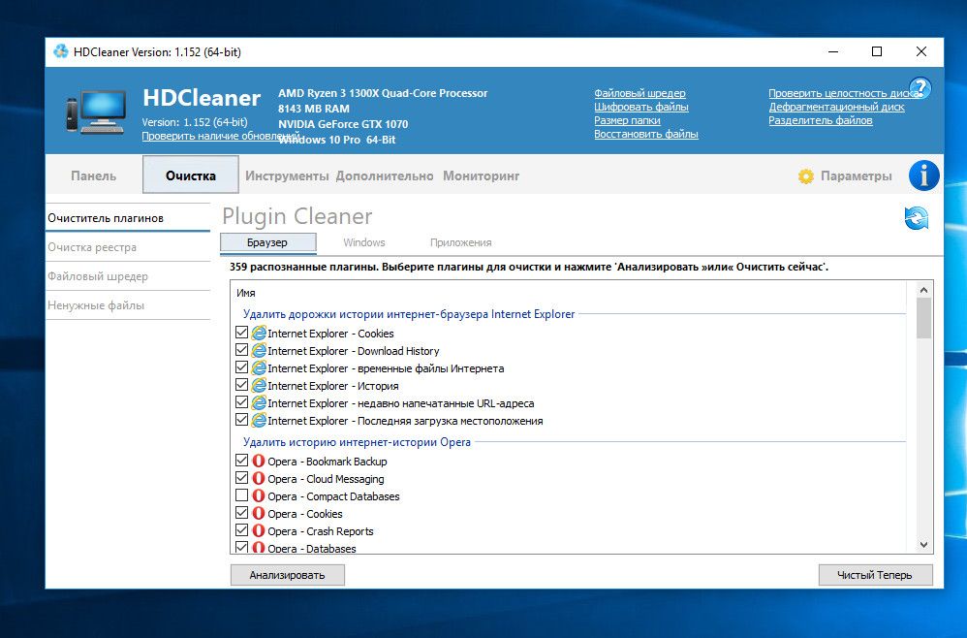Uncheck Opera - Crash Reports
This screenshot has width=967, height=638.
tap(242, 531)
